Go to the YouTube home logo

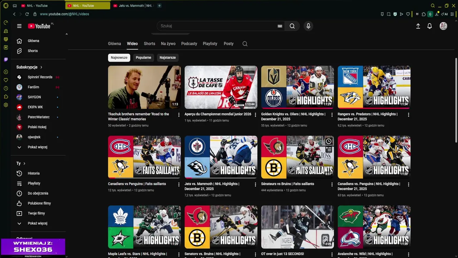point(39,26)
